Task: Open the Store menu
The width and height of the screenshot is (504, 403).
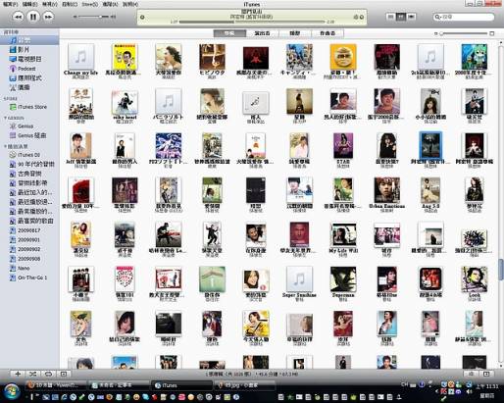Action: point(89,4)
